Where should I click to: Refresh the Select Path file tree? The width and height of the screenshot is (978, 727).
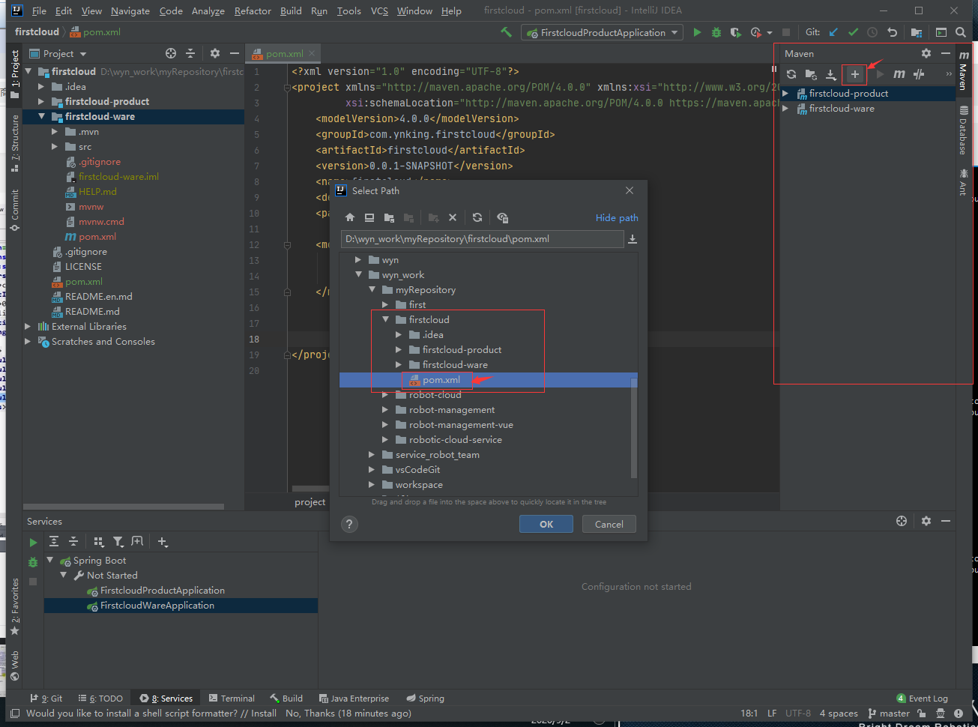pyautogui.click(x=477, y=217)
